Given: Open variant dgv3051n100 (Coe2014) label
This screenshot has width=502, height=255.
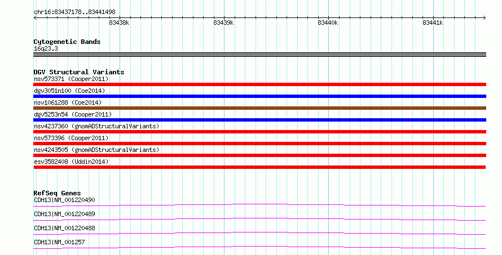Looking at the screenshot, I should 69,91.
